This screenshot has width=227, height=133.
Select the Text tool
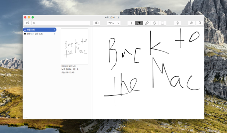tap(131, 23)
